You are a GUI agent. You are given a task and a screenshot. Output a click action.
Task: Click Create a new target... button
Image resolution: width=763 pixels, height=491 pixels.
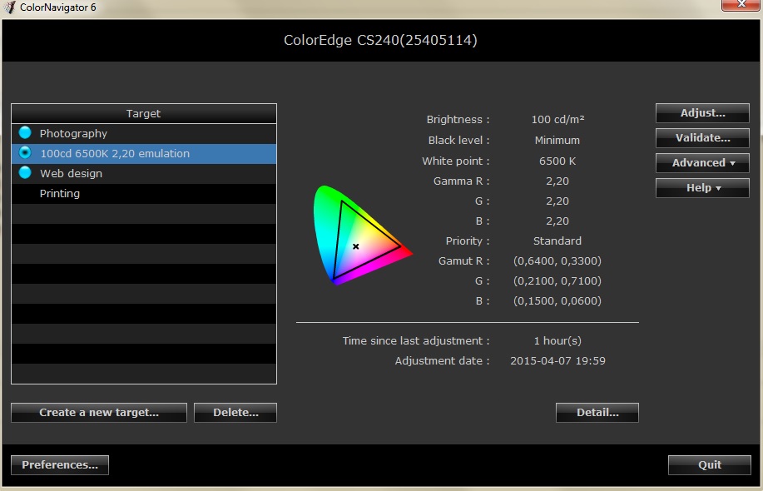pyautogui.click(x=99, y=413)
